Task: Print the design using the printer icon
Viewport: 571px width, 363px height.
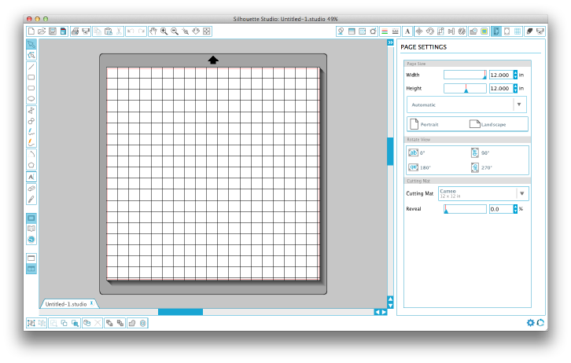Action: click(x=75, y=31)
